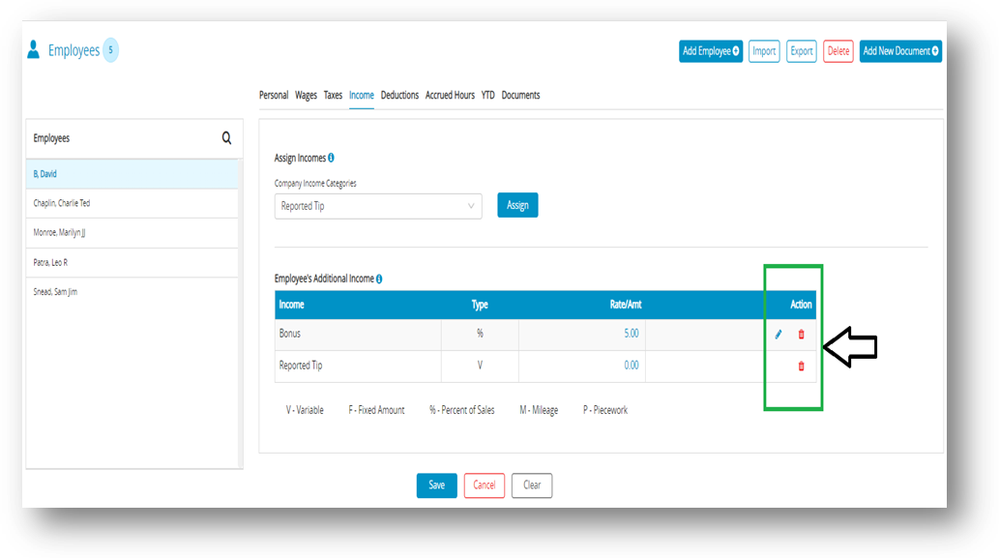Image resolution: width=999 pixels, height=558 pixels.
Task: Click the Add New Document button
Action: [x=900, y=51]
